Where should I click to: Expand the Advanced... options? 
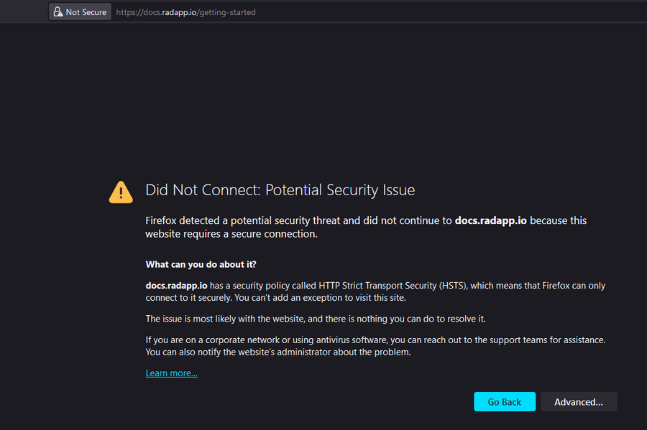pos(579,401)
